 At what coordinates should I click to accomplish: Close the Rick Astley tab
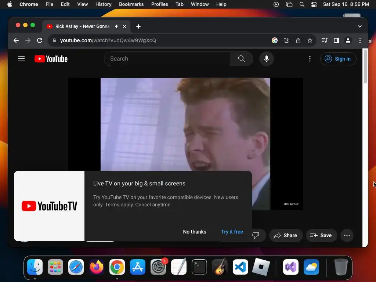(x=124, y=26)
